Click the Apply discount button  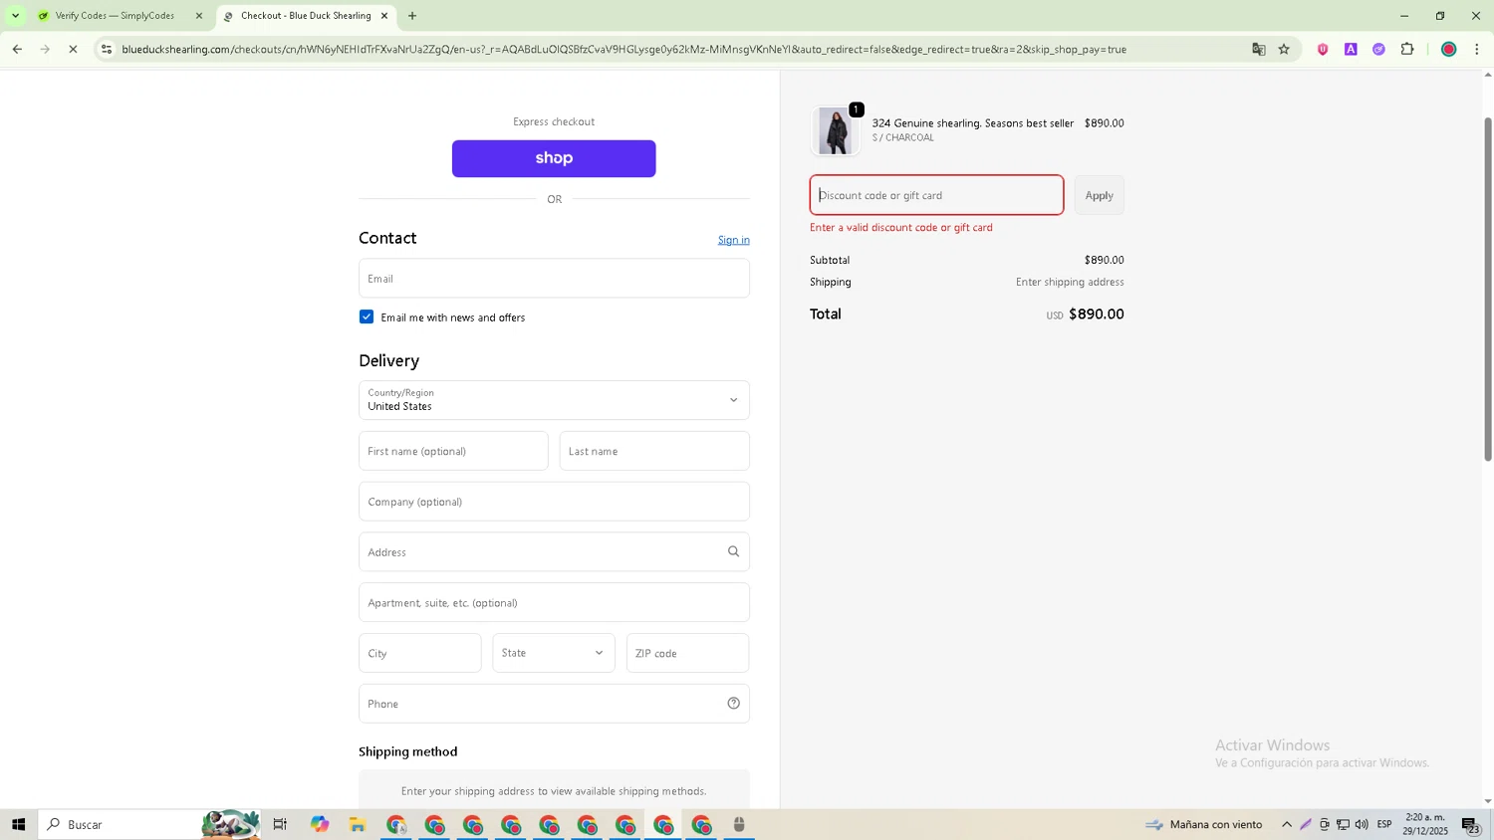tap(1100, 195)
